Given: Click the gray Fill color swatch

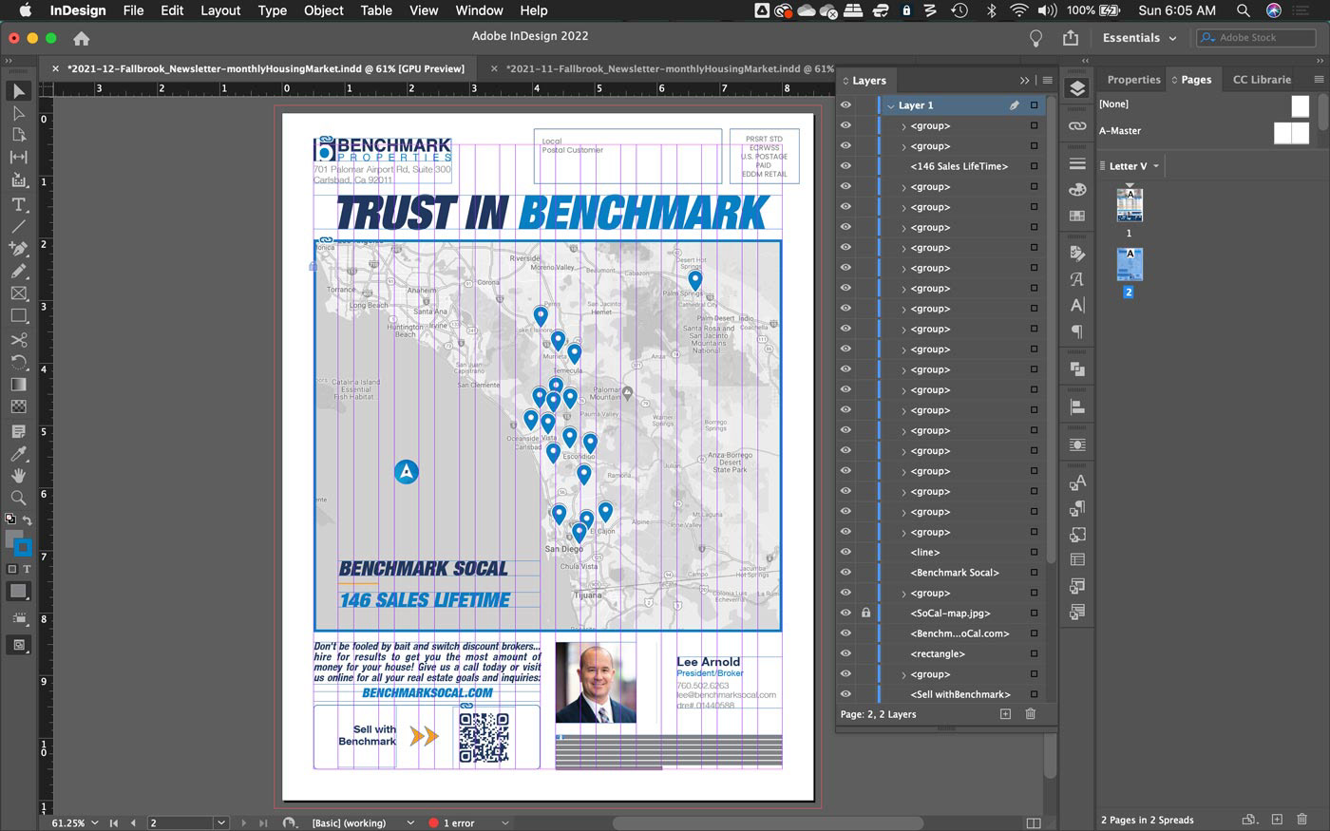Looking at the screenshot, I should click(13, 539).
